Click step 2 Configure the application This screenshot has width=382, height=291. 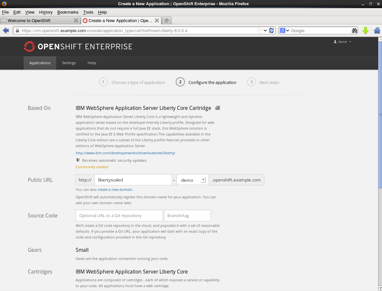[206, 82]
